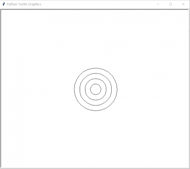The height and width of the screenshot is (169, 190).
Task: Click the right edge of the second-smallest circle
Action: coord(106,89)
